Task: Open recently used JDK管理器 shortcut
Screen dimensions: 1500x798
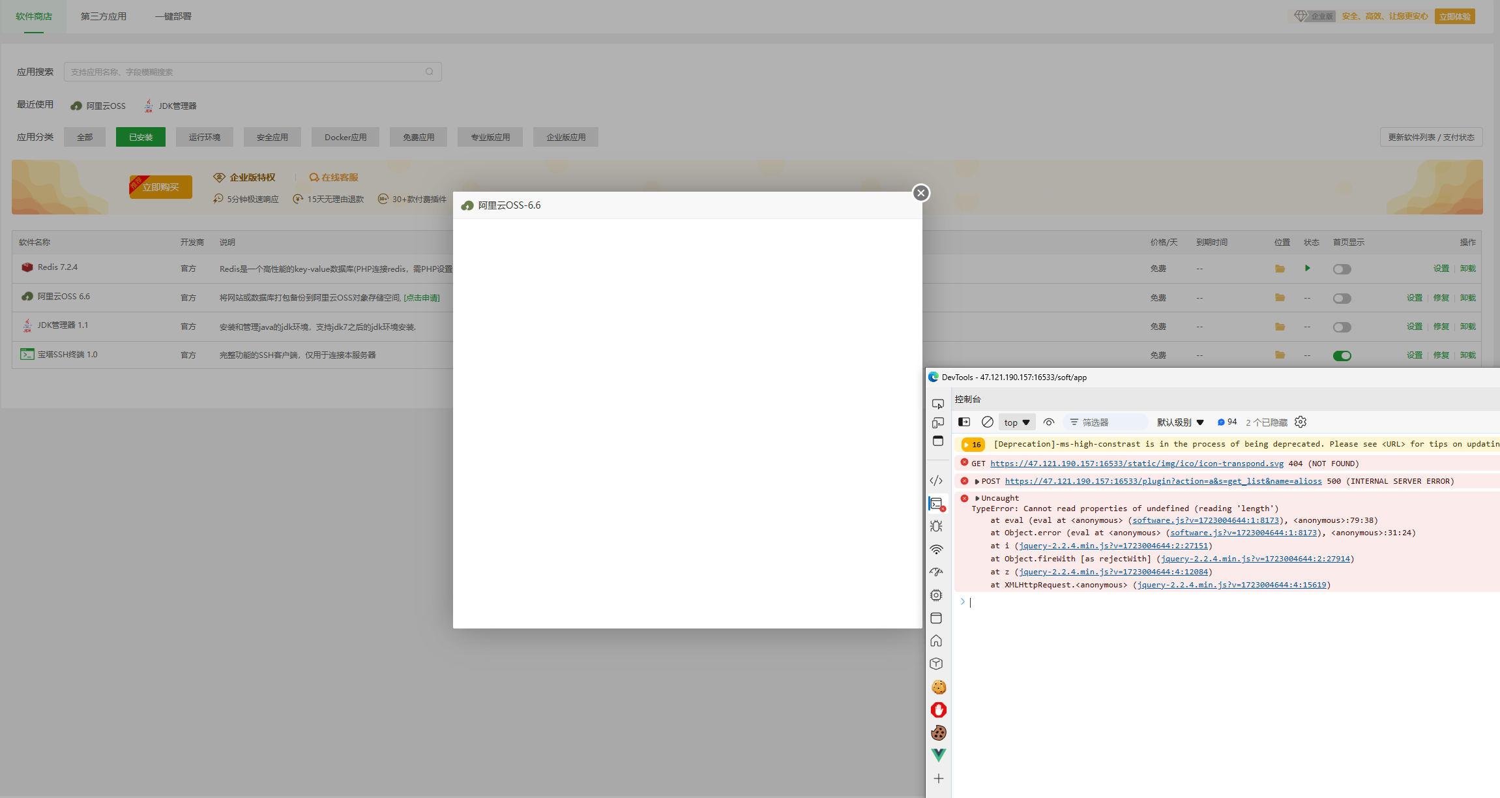Action: click(x=170, y=106)
